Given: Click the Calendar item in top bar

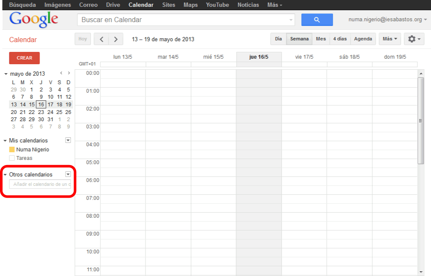Looking at the screenshot, I should 141,5.
